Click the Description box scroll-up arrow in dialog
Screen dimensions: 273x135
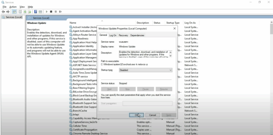pyautogui.click(x=170, y=52)
